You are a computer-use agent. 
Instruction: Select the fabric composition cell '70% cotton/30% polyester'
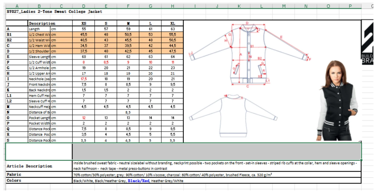pyautogui.click(x=217, y=175)
